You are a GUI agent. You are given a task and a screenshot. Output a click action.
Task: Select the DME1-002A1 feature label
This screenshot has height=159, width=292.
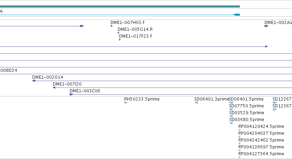278,23
